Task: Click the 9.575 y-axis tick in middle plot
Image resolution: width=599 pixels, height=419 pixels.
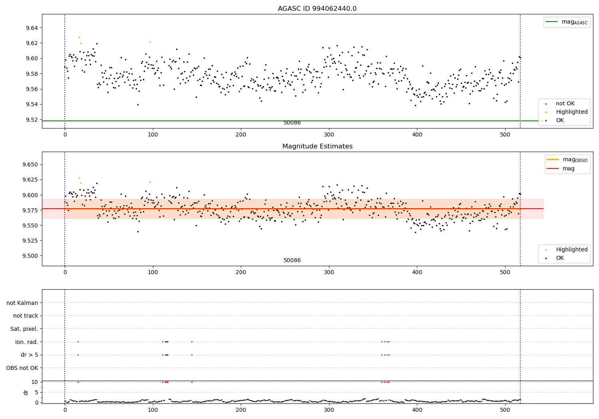Action: point(30,210)
